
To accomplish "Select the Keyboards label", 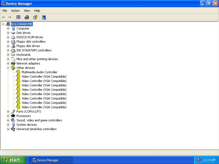I will coord(24,55).
